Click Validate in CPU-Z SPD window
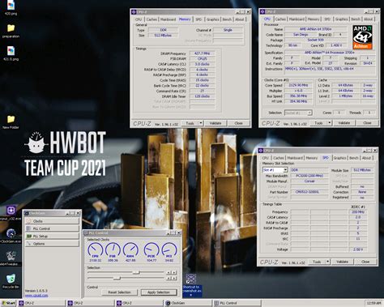 click(342, 262)
